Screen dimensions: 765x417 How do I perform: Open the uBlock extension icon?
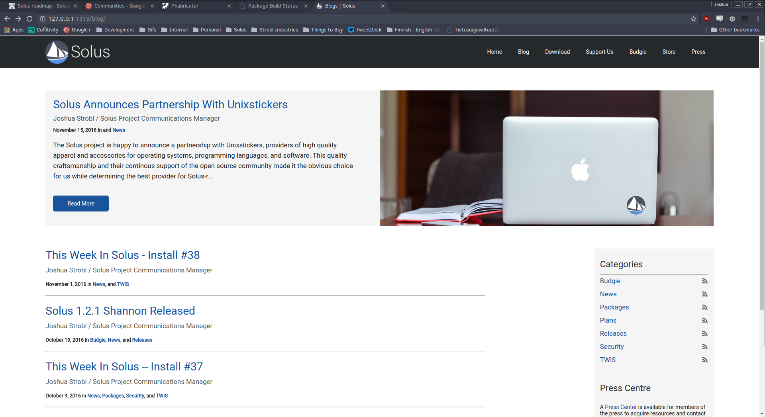tap(707, 19)
